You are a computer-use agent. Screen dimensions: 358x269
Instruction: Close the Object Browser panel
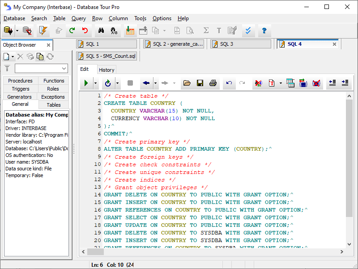[47, 45]
